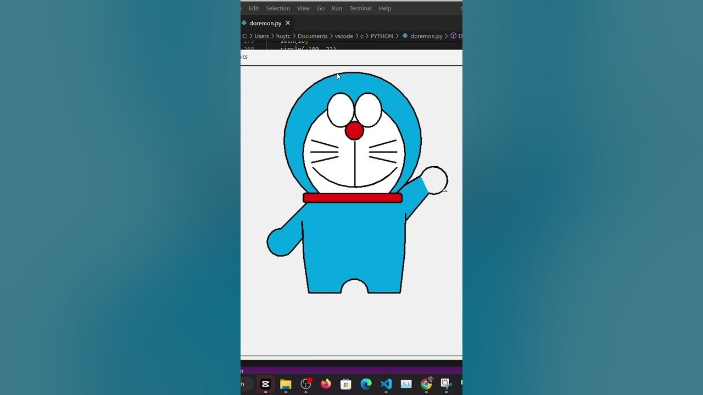Open CapCut from the taskbar
The image size is (703, 395).
click(x=265, y=384)
